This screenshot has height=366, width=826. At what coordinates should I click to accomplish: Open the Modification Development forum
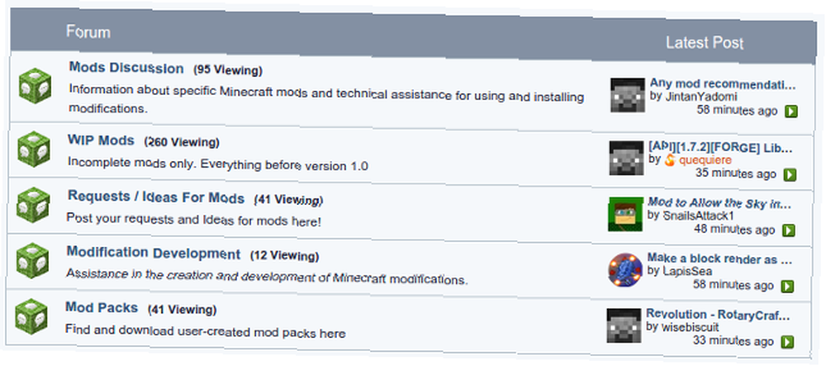[154, 253]
